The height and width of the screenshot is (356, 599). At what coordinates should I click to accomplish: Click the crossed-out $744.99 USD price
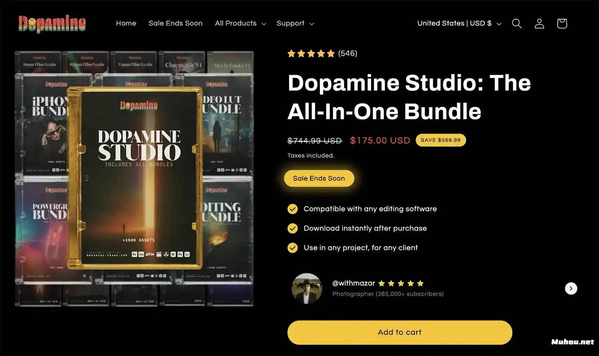point(315,141)
